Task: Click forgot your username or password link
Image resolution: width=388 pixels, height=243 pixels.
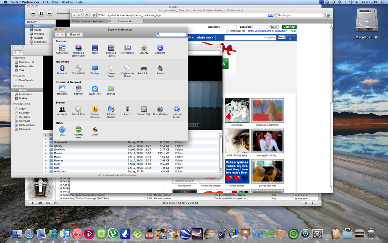Action: [x=267, y=31]
